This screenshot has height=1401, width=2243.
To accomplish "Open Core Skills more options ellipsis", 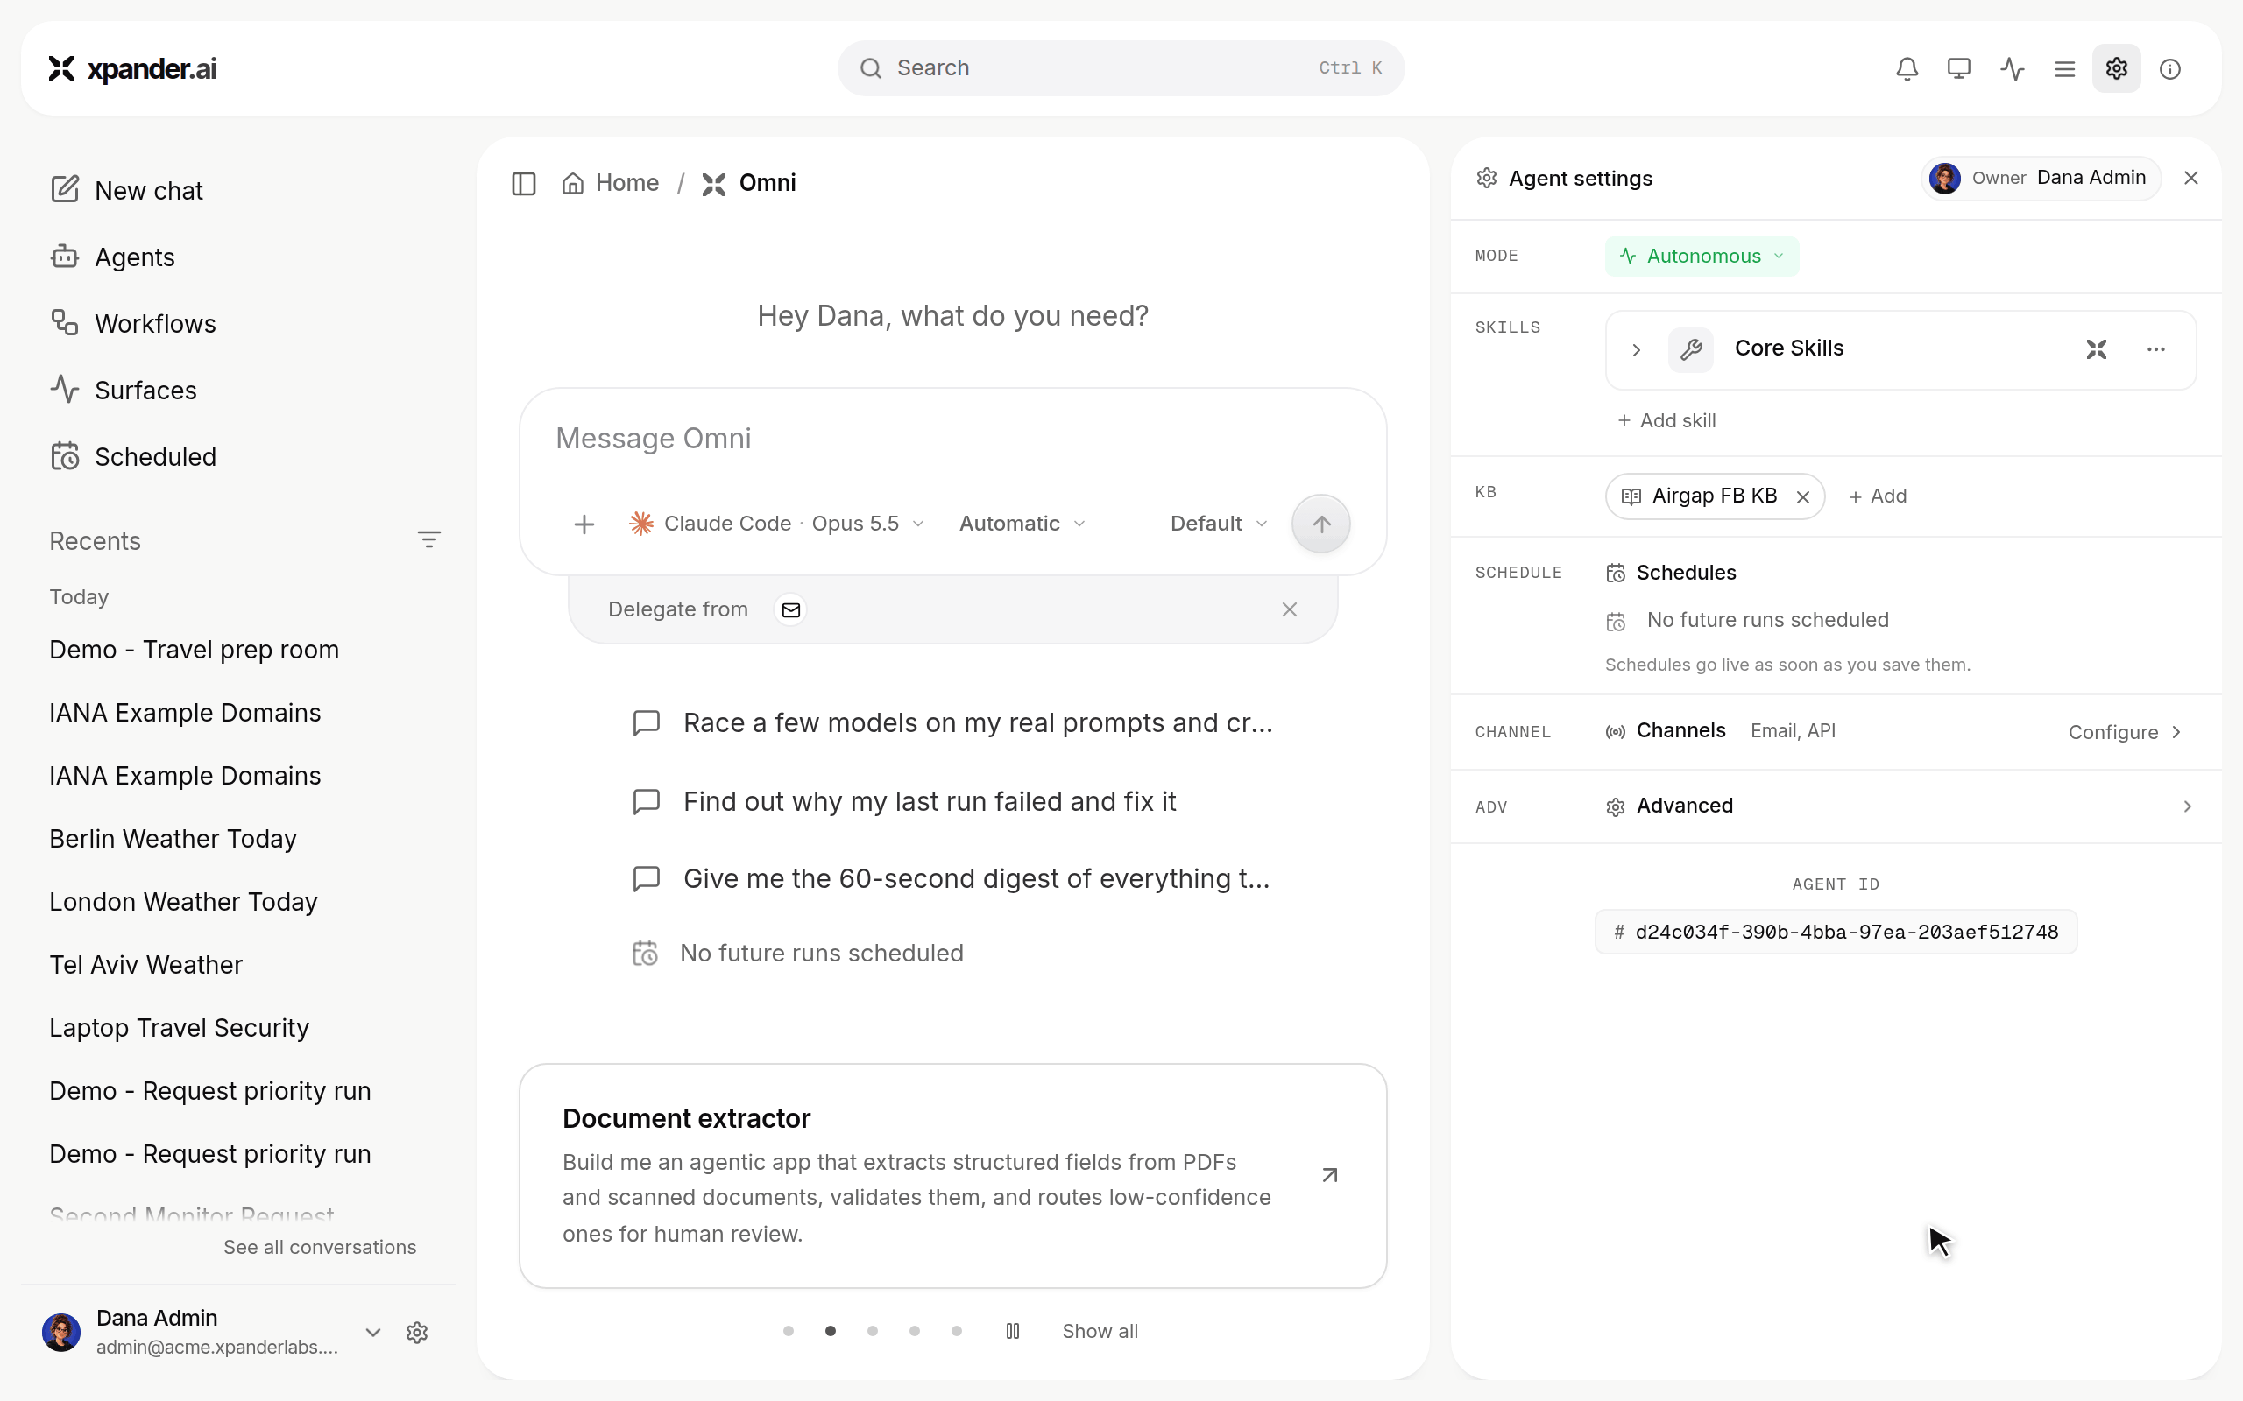I will [x=2156, y=349].
